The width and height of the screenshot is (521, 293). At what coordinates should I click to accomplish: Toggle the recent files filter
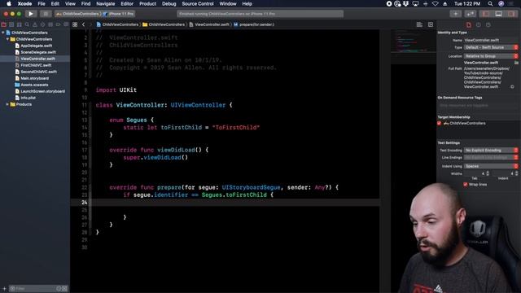(x=59, y=289)
